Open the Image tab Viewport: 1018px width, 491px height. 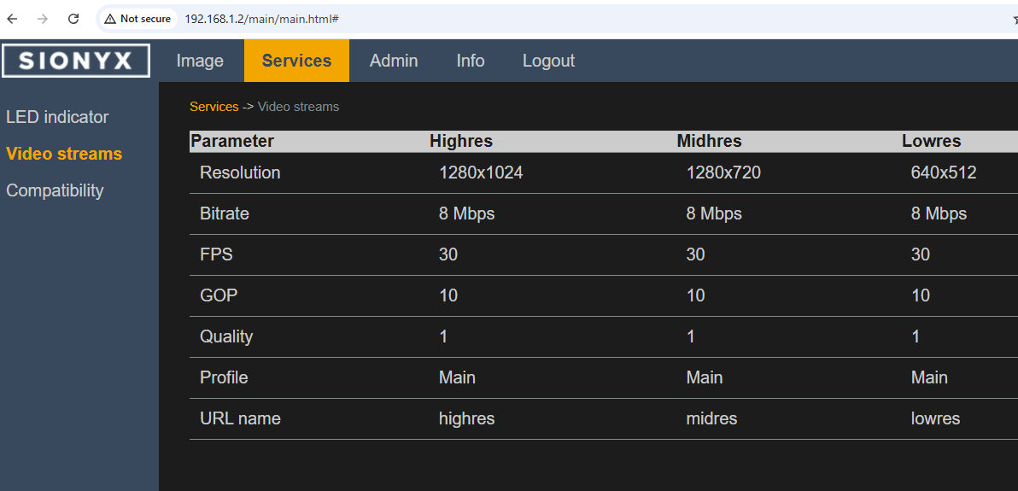coord(200,61)
